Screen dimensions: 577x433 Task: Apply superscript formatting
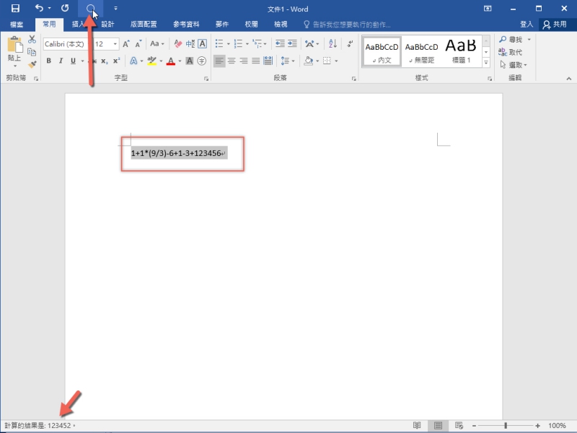click(x=117, y=61)
